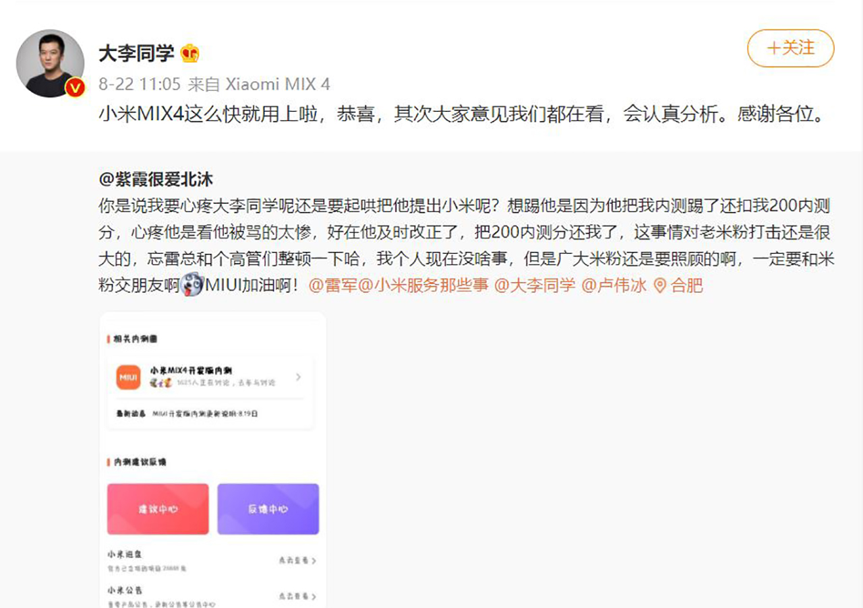Open the 大李同学 username at post top
Screen dimensions: 863x608
(x=136, y=53)
